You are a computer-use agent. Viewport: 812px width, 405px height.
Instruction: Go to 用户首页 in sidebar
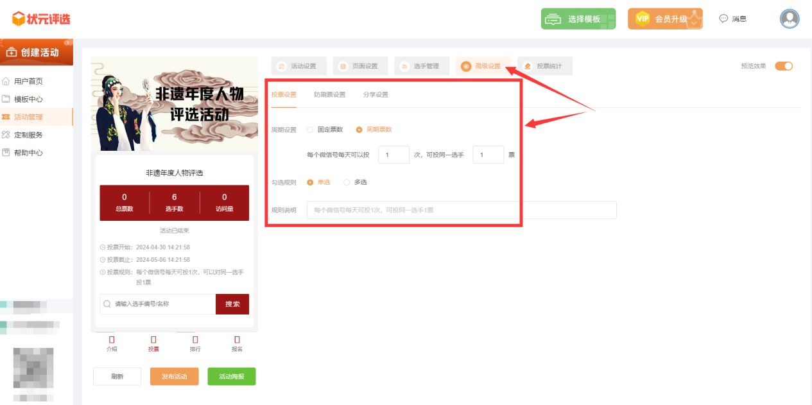coord(28,82)
